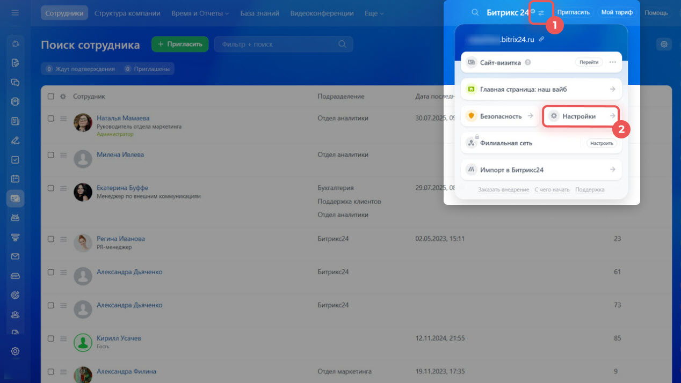Click the top-bar Пригласить button
This screenshot has width=681, height=383.
click(574, 12)
